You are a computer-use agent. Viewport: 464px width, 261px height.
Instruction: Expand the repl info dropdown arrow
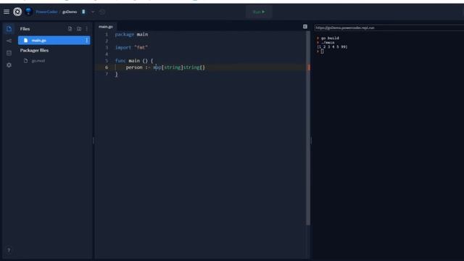pyautogui.click(x=93, y=12)
